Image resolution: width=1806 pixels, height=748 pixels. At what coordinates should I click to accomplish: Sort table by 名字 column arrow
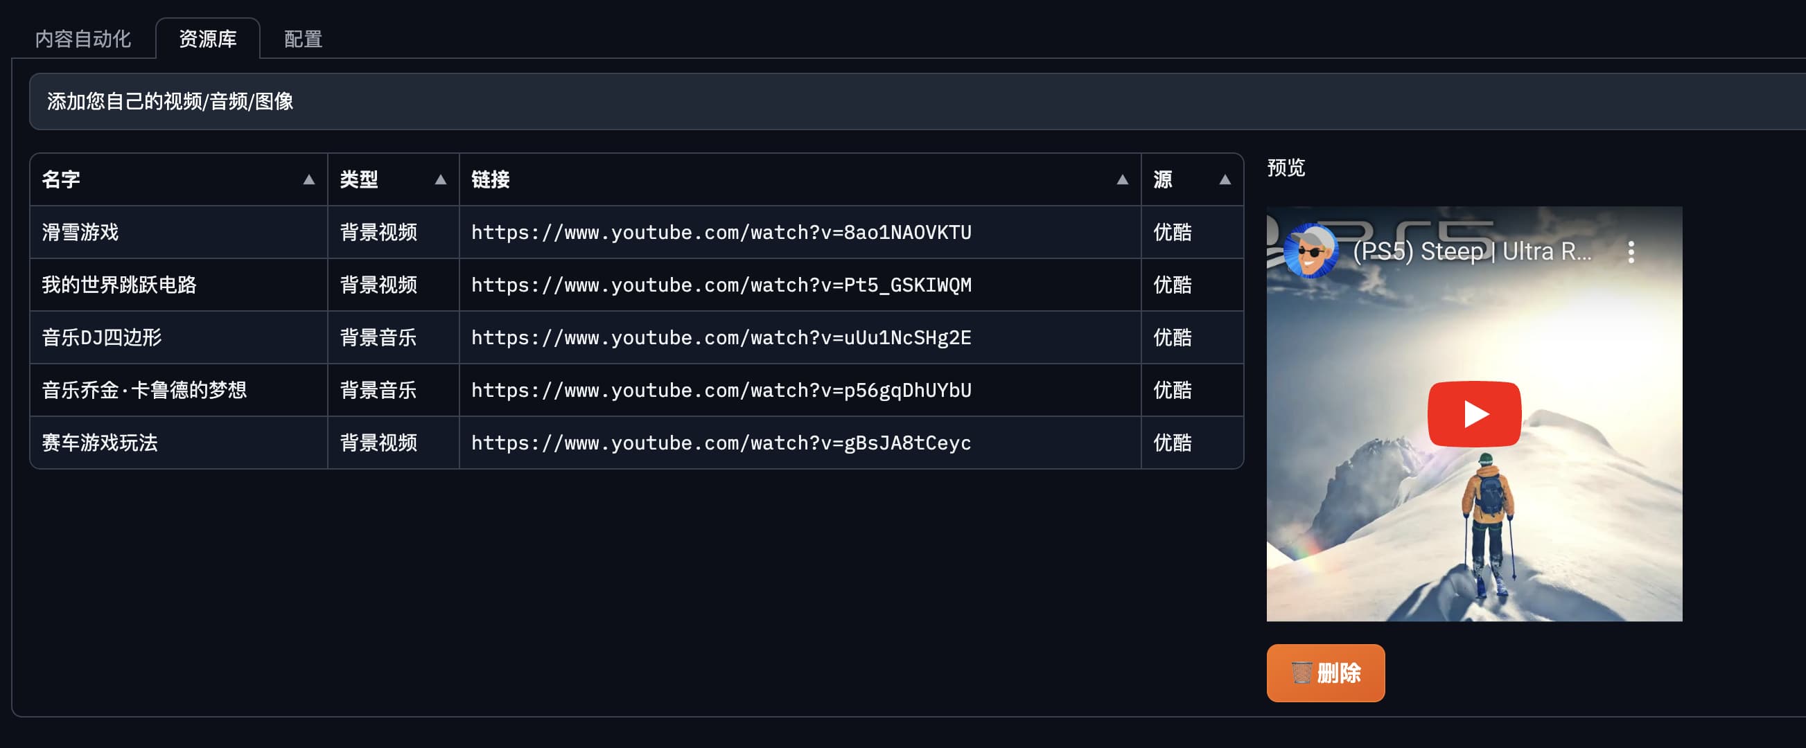click(308, 180)
